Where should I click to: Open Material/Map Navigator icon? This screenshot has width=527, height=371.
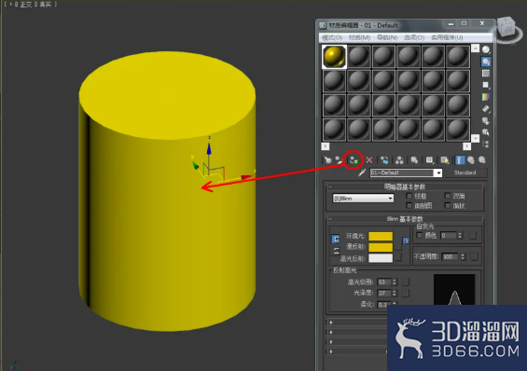click(486, 144)
